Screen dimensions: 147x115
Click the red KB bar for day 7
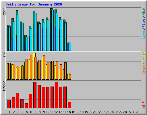click(x=35, y=95)
